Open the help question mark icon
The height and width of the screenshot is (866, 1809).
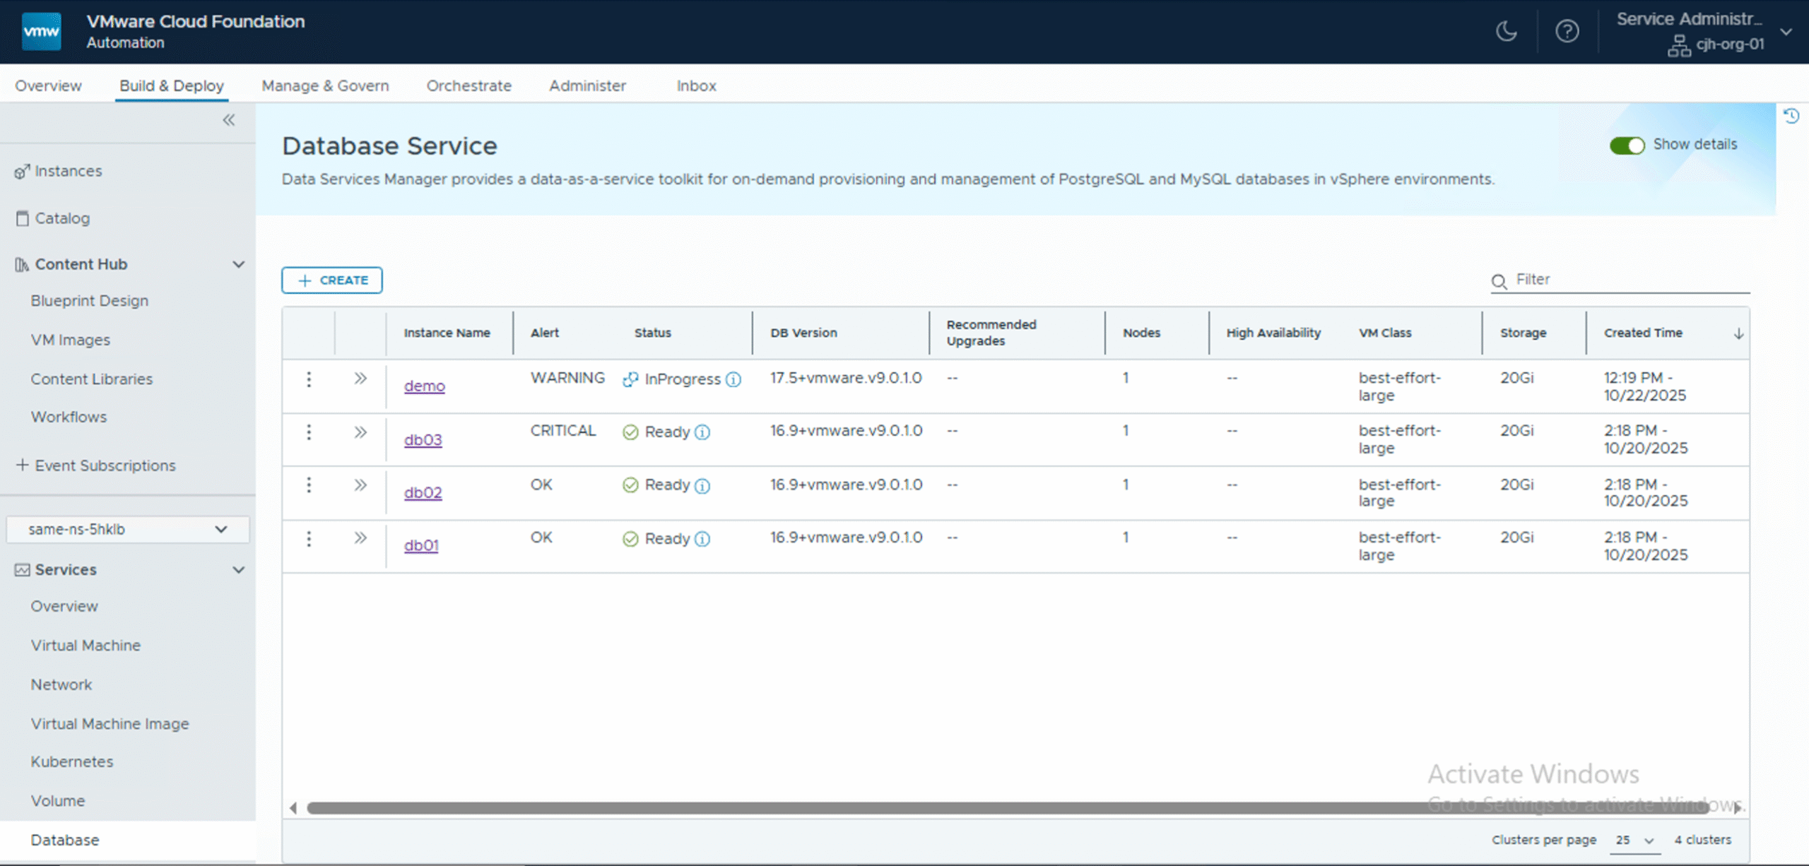1567,31
